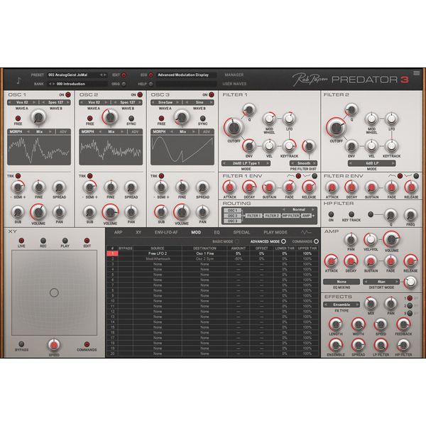Click Filter 1 mode right arrow
The image size is (426, 426).
tap(268, 163)
